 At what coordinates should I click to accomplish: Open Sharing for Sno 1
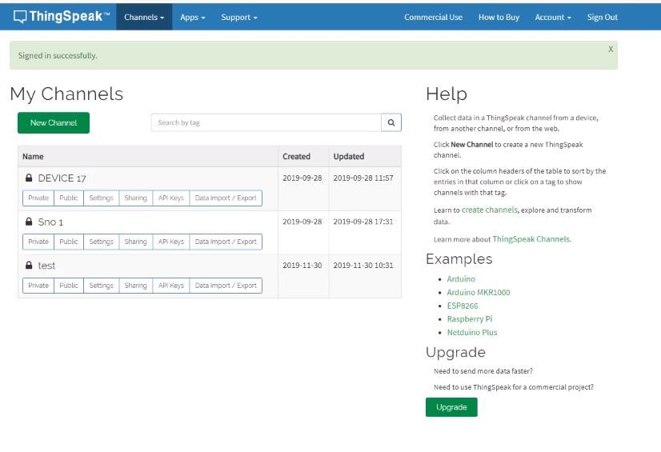(136, 242)
